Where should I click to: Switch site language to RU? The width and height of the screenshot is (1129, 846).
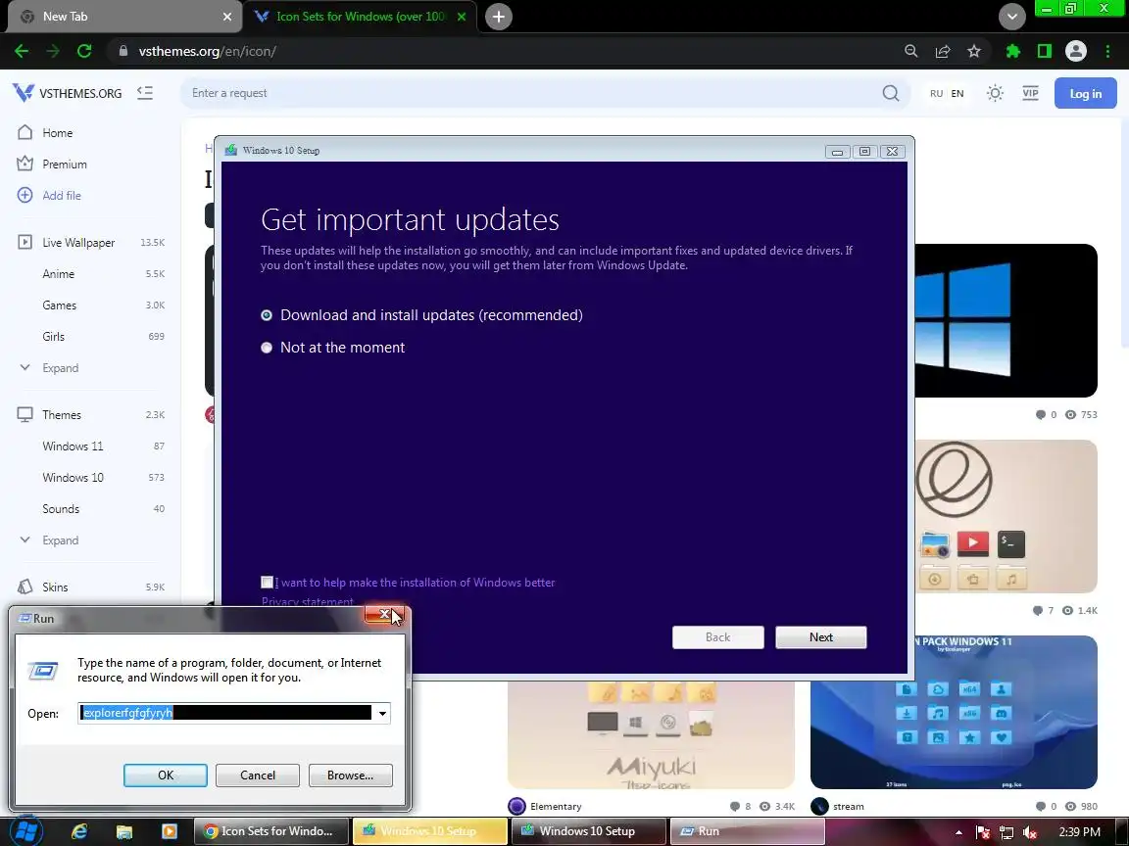click(936, 94)
